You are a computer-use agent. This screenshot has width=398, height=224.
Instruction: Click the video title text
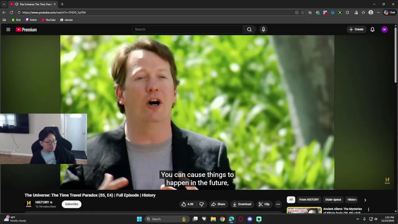pyautogui.click(x=90, y=195)
